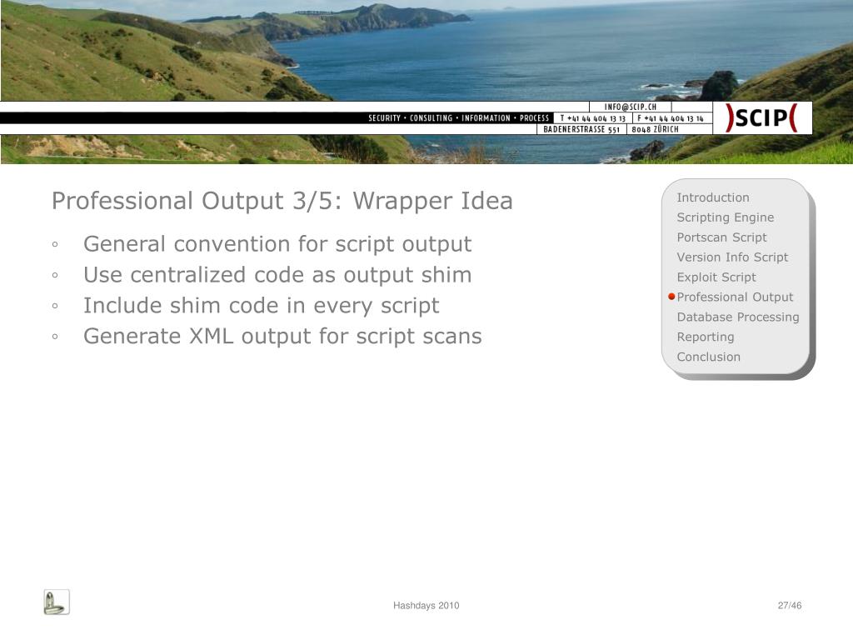Click the address 'BADENERSTRASSE 551'
Image resolution: width=853 pixels, height=640 pixels.
pos(581,129)
